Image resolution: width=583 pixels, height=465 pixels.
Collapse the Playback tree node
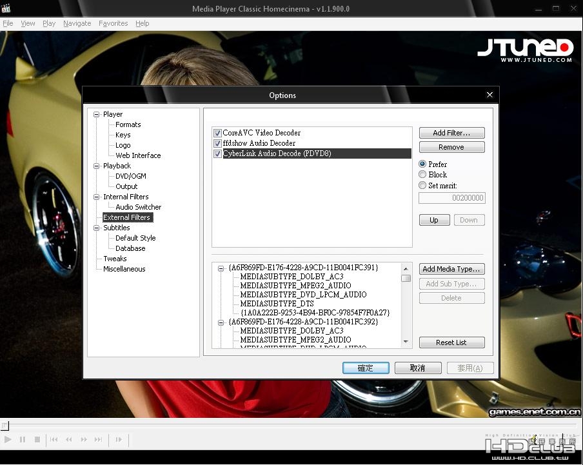click(x=97, y=166)
